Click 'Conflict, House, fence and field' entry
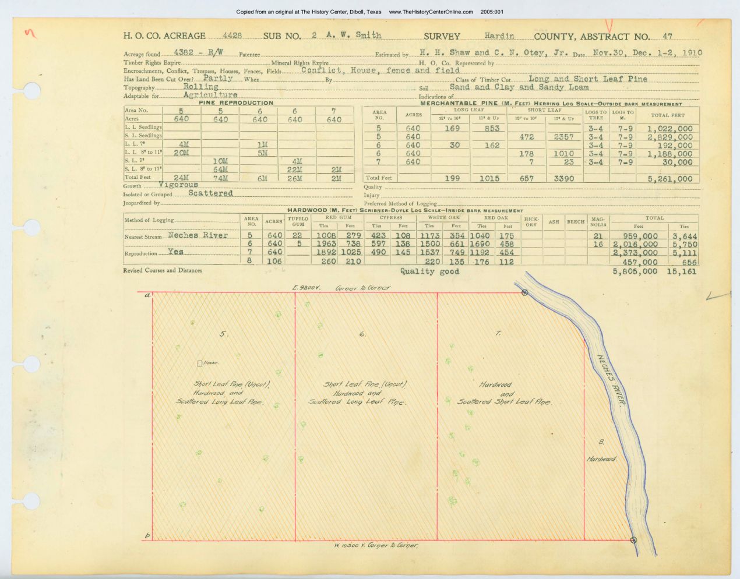This screenshot has height=579, width=740. 380,70
